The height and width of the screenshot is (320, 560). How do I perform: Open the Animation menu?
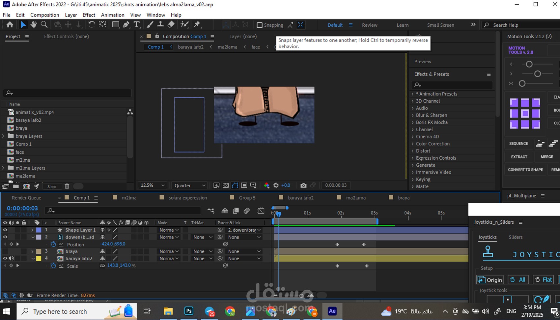point(112,15)
